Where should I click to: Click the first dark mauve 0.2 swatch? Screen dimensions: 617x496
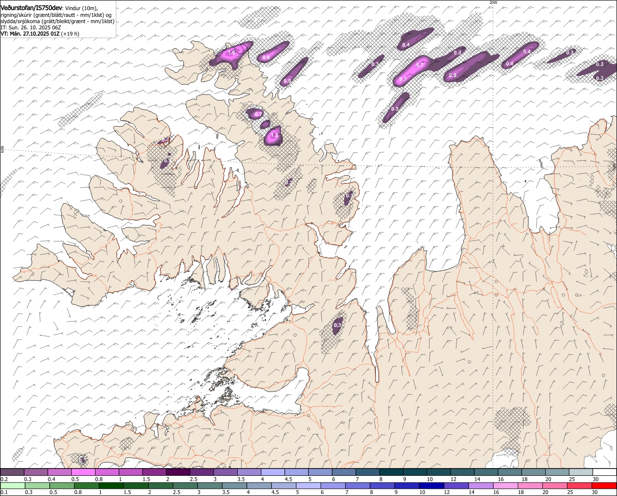click(x=12, y=472)
